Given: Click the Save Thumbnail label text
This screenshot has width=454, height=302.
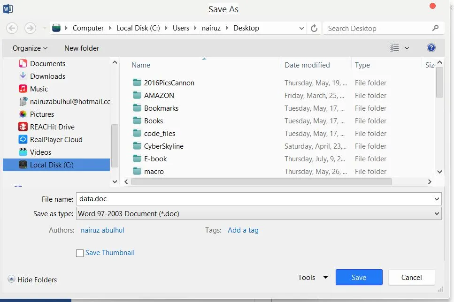Looking at the screenshot, I should 110,253.
